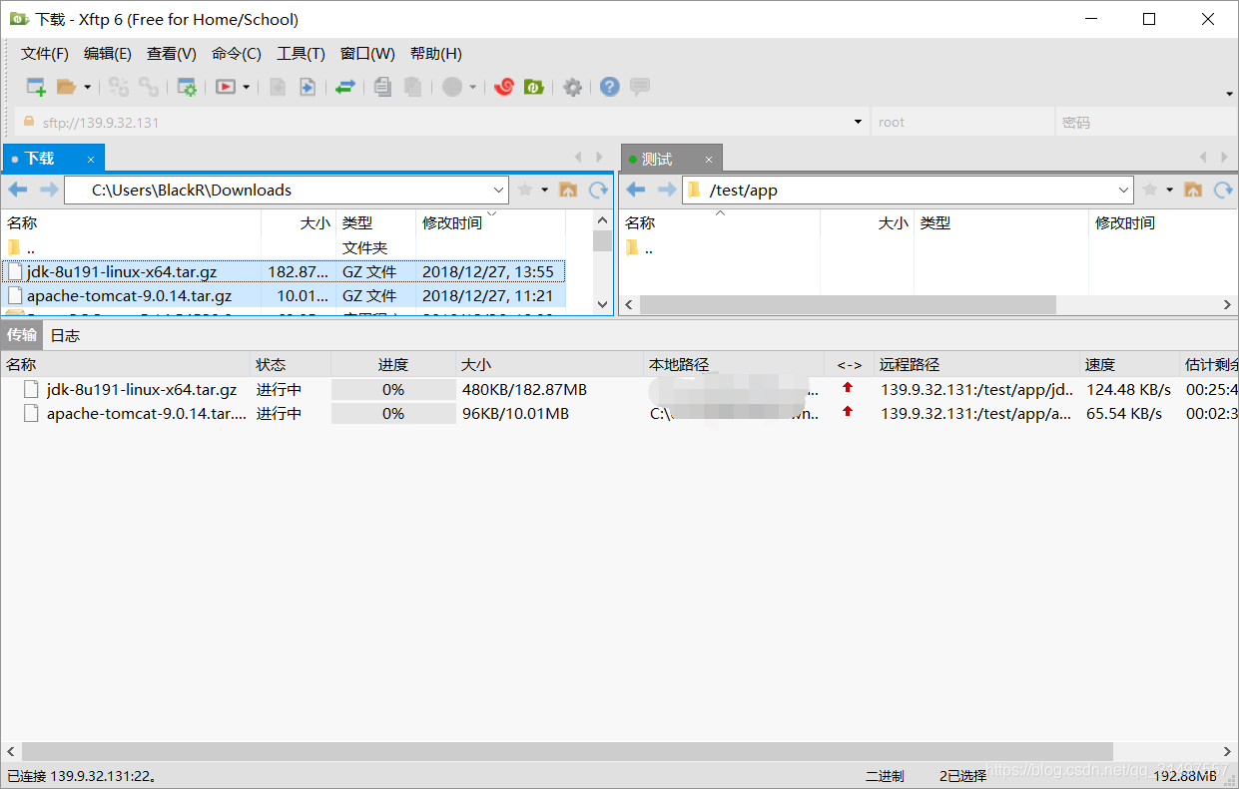Click the local pane home folder icon
1239x789 pixels.
[x=568, y=190]
